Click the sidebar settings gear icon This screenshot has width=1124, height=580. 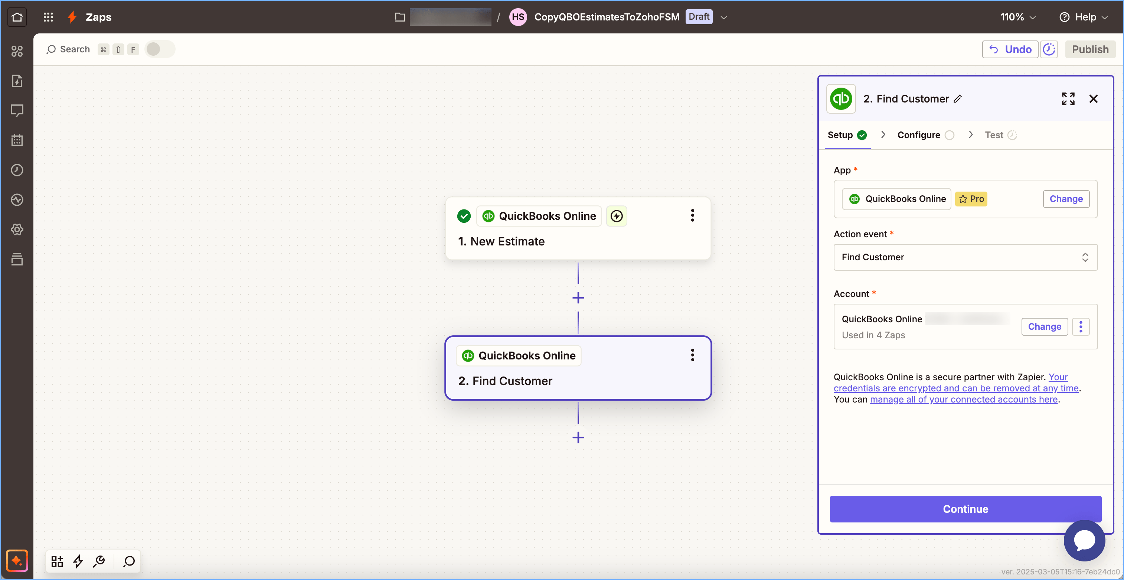click(x=17, y=229)
